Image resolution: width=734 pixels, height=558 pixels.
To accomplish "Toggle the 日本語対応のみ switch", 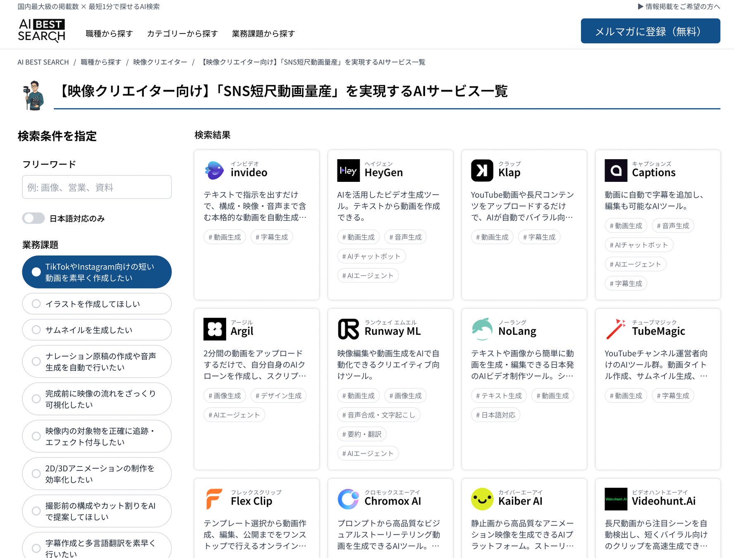I will point(33,218).
